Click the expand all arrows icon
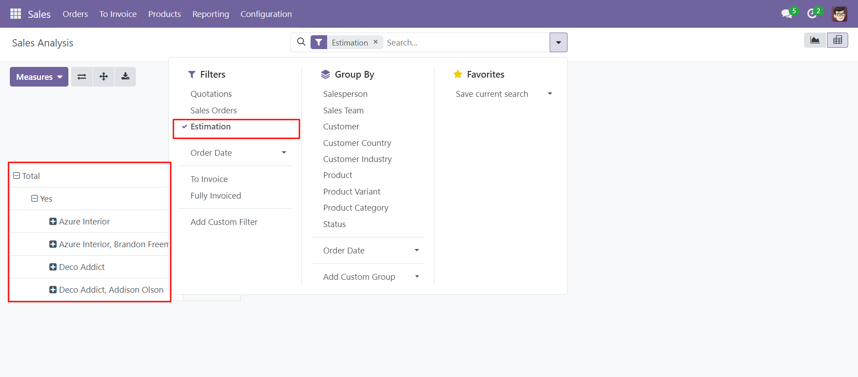 click(x=104, y=77)
